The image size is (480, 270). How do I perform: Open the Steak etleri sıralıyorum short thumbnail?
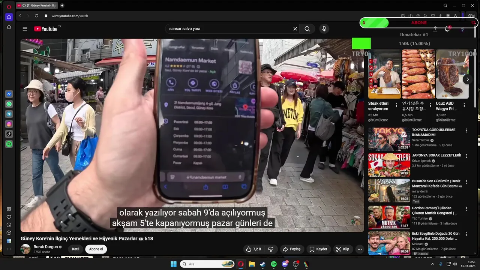point(384,74)
